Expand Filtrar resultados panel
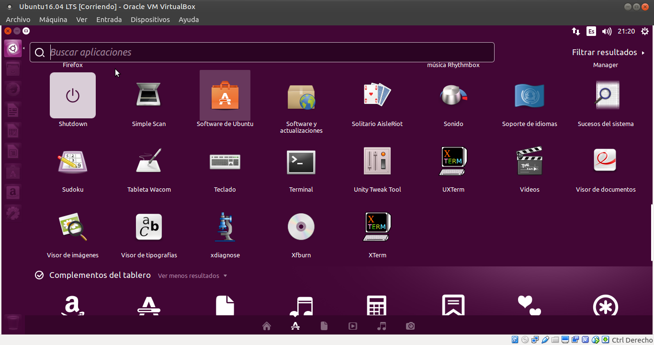Screen dimensions: 654x345 click(609, 52)
